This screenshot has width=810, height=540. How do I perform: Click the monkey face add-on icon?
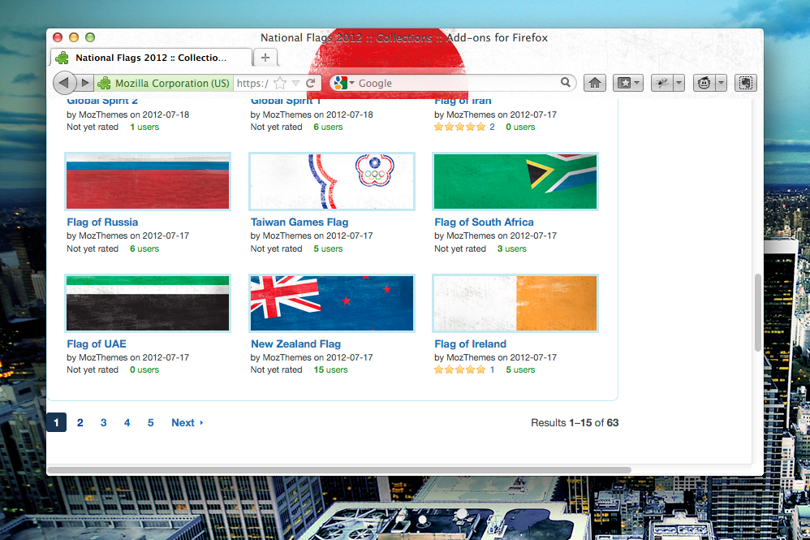click(704, 83)
